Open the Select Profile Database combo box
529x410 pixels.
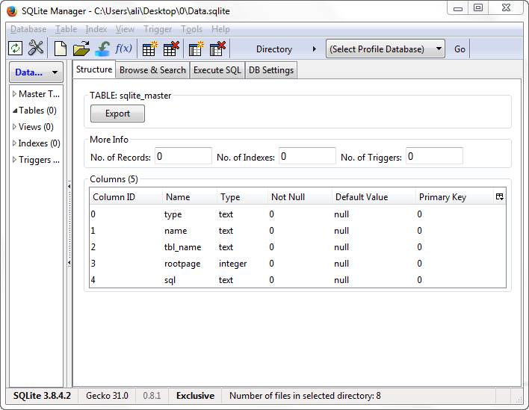(386, 49)
